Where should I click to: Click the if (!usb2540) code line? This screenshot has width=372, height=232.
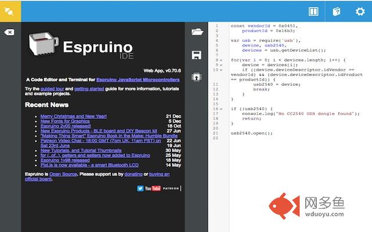point(252,109)
